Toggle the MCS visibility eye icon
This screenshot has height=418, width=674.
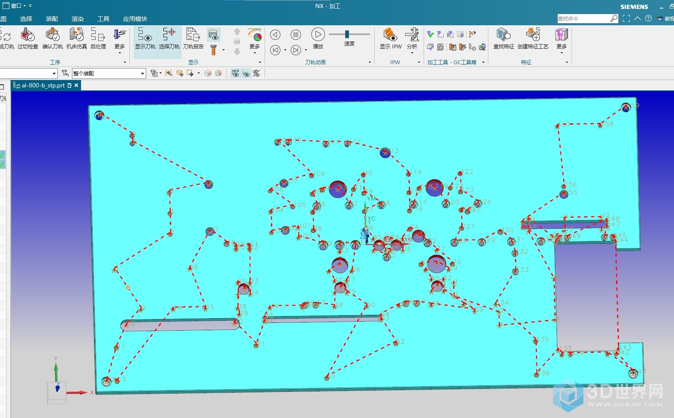(x=235, y=73)
